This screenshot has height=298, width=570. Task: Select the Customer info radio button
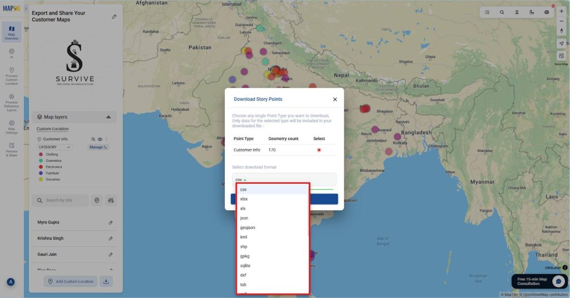click(319, 150)
